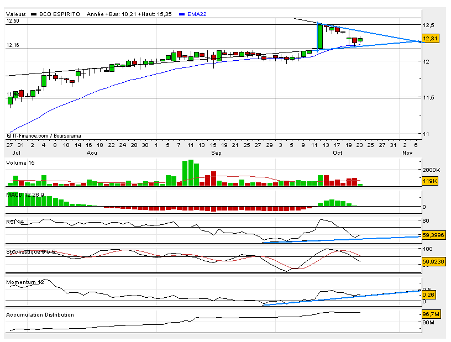Click the 119K volume value tag
This screenshot has width=451, height=342.
point(430,181)
